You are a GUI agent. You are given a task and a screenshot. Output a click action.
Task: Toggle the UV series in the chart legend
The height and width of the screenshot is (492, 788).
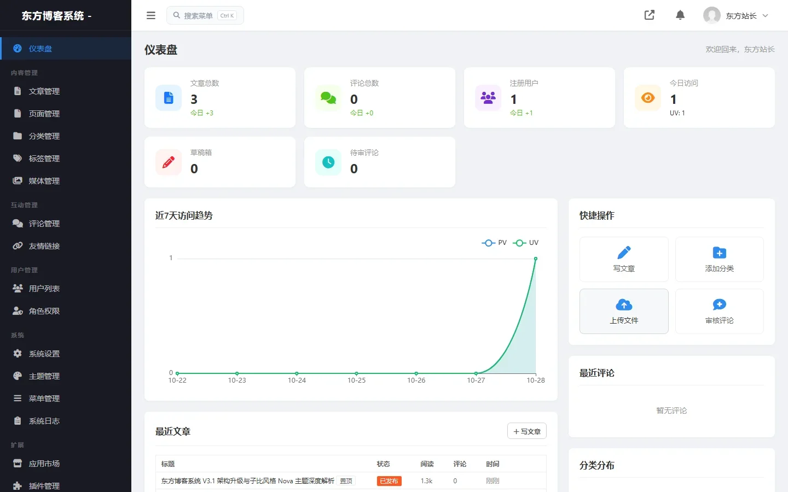click(525, 243)
